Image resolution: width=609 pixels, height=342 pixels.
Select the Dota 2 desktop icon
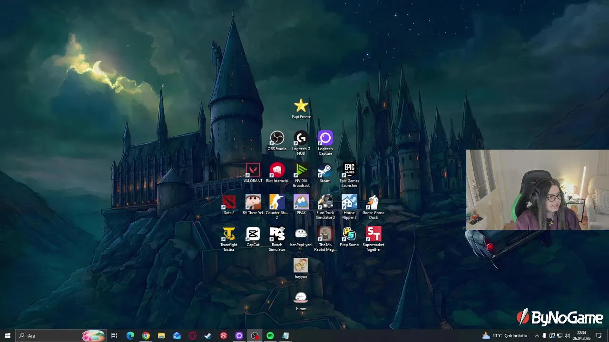click(229, 205)
